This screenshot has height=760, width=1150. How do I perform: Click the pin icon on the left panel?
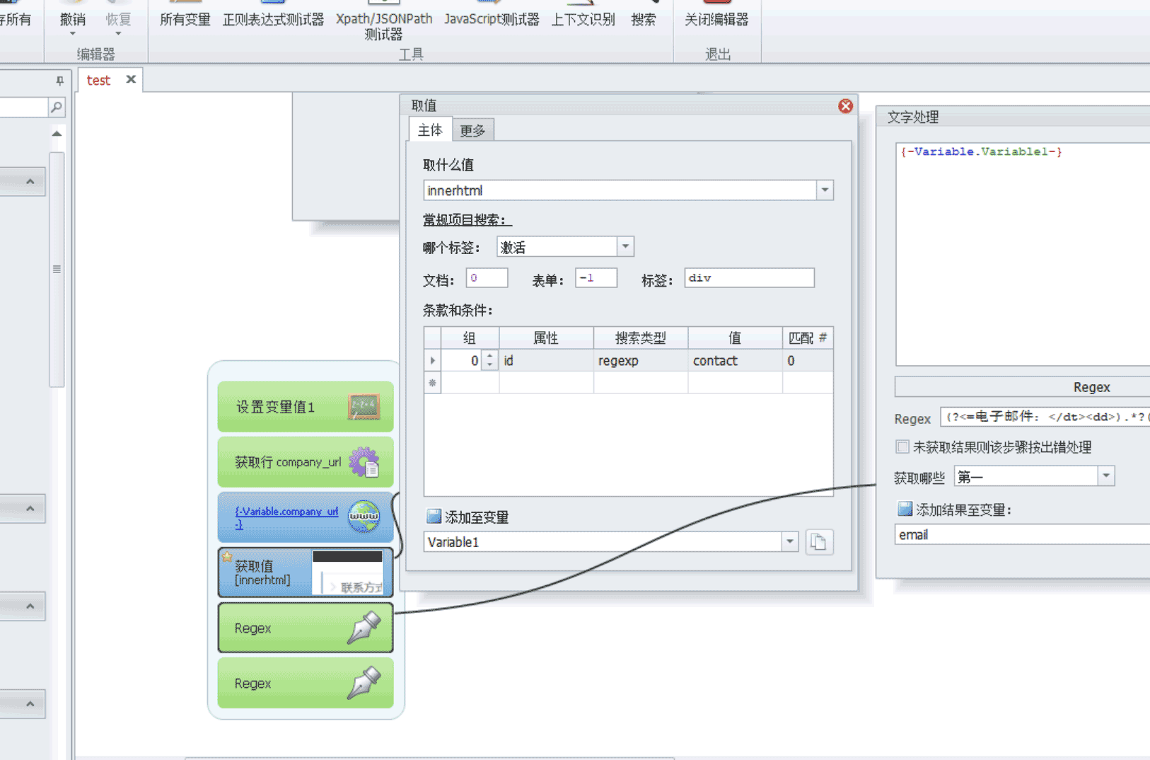coord(59,81)
